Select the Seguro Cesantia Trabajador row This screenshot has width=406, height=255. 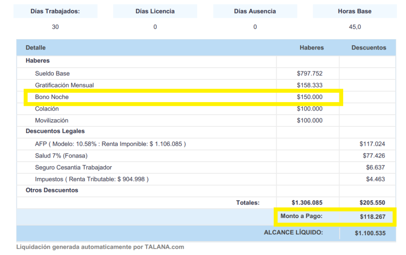pos(73,168)
